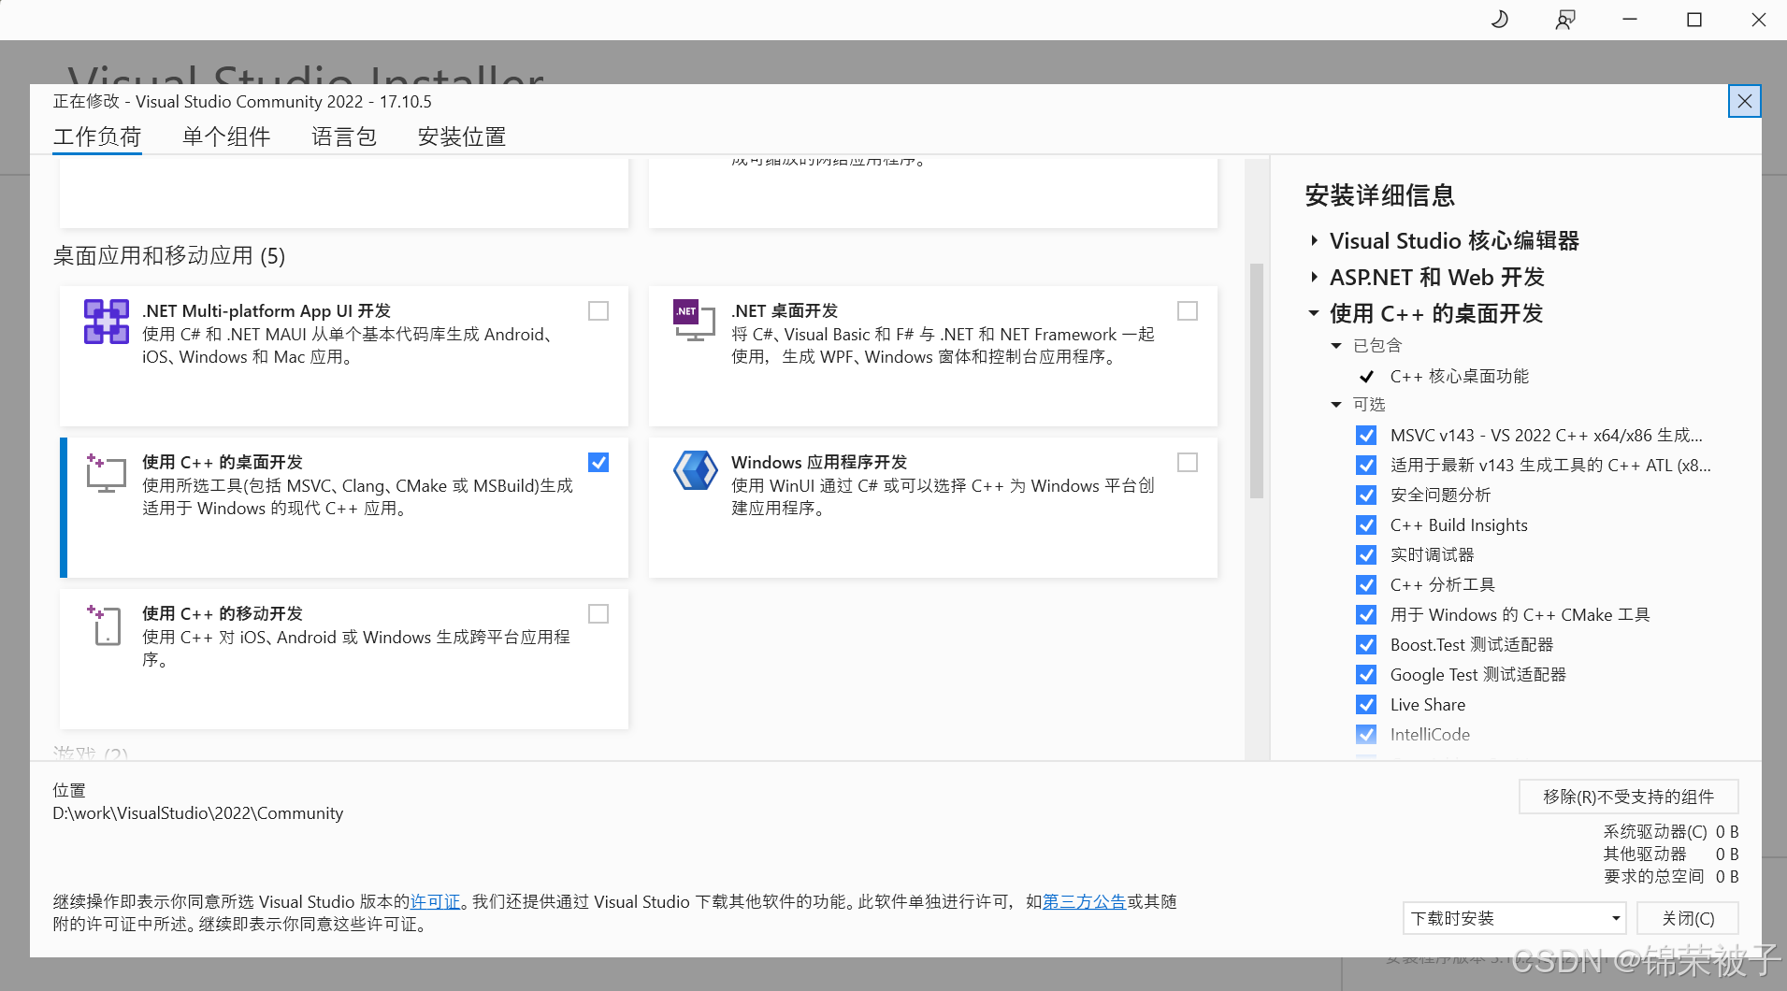The height and width of the screenshot is (991, 1787).
Task: Uncheck C++ 分析工具 component
Action: pyautogui.click(x=1366, y=585)
